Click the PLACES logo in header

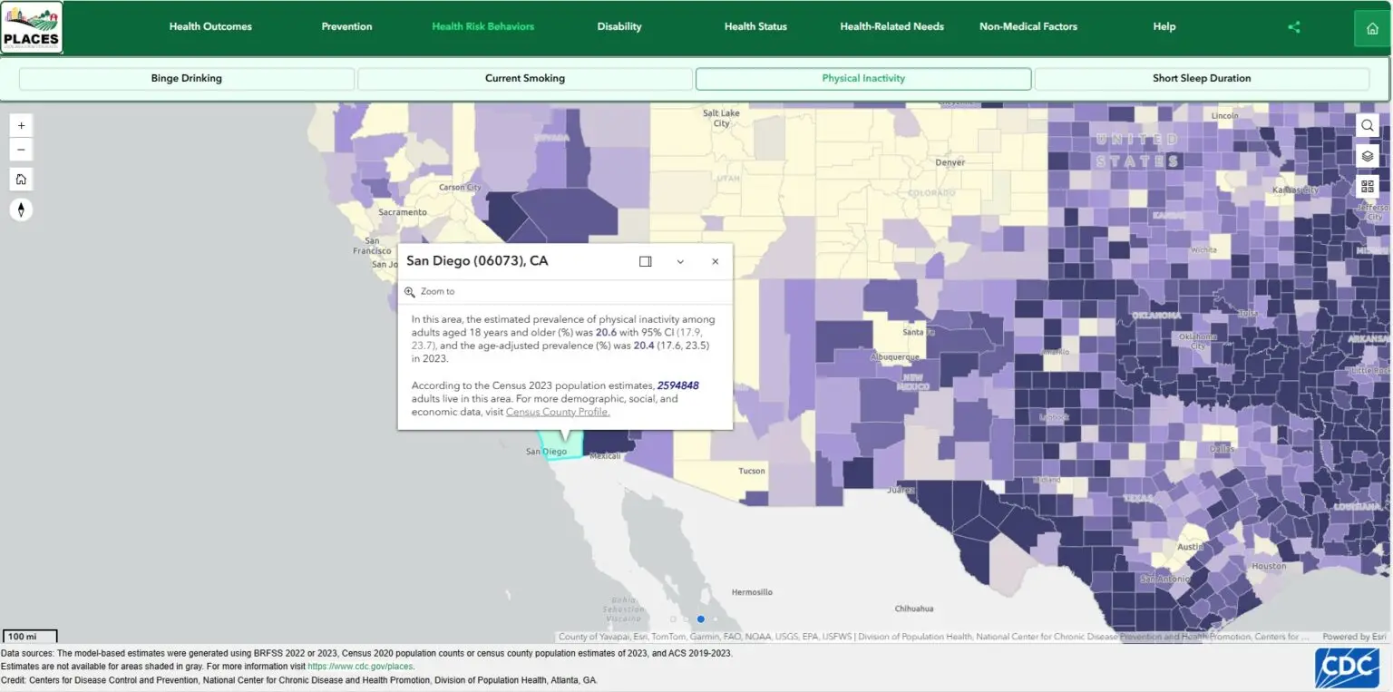point(32,27)
